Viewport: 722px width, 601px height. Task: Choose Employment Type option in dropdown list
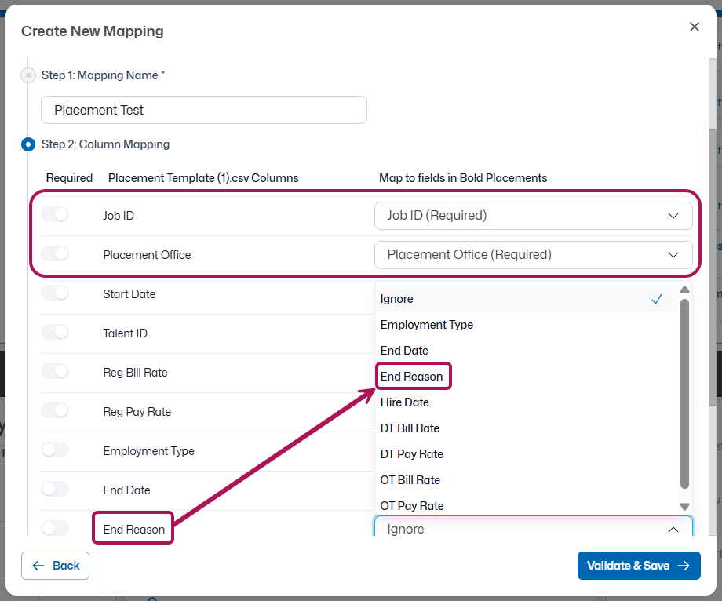[527, 325]
